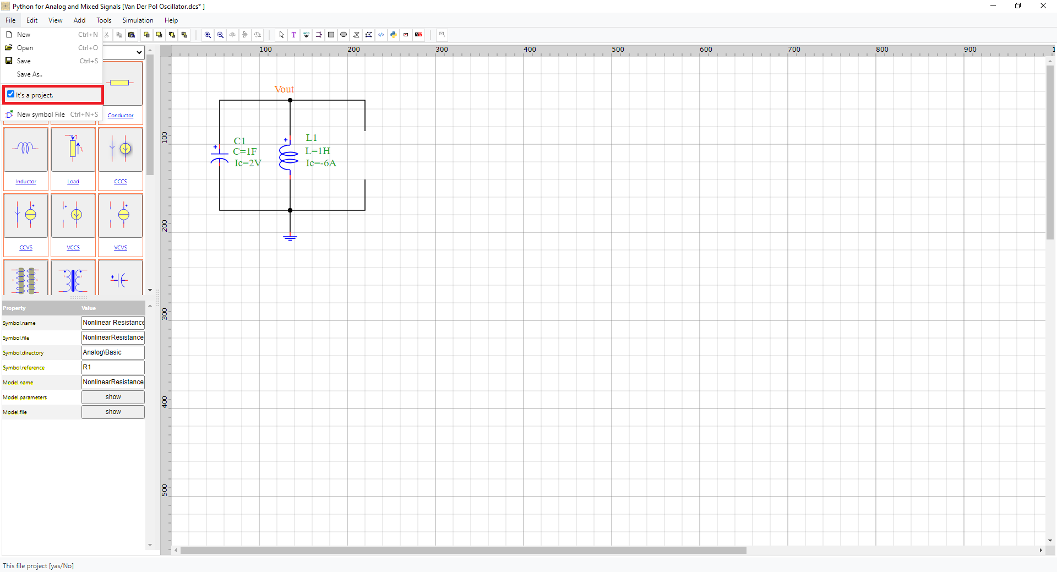Click the VCVS component link

121,248
